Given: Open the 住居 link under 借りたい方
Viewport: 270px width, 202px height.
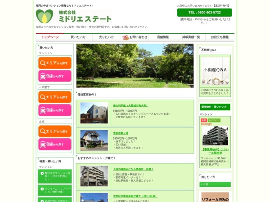Looking at the screenshot, I should (215, 184).
